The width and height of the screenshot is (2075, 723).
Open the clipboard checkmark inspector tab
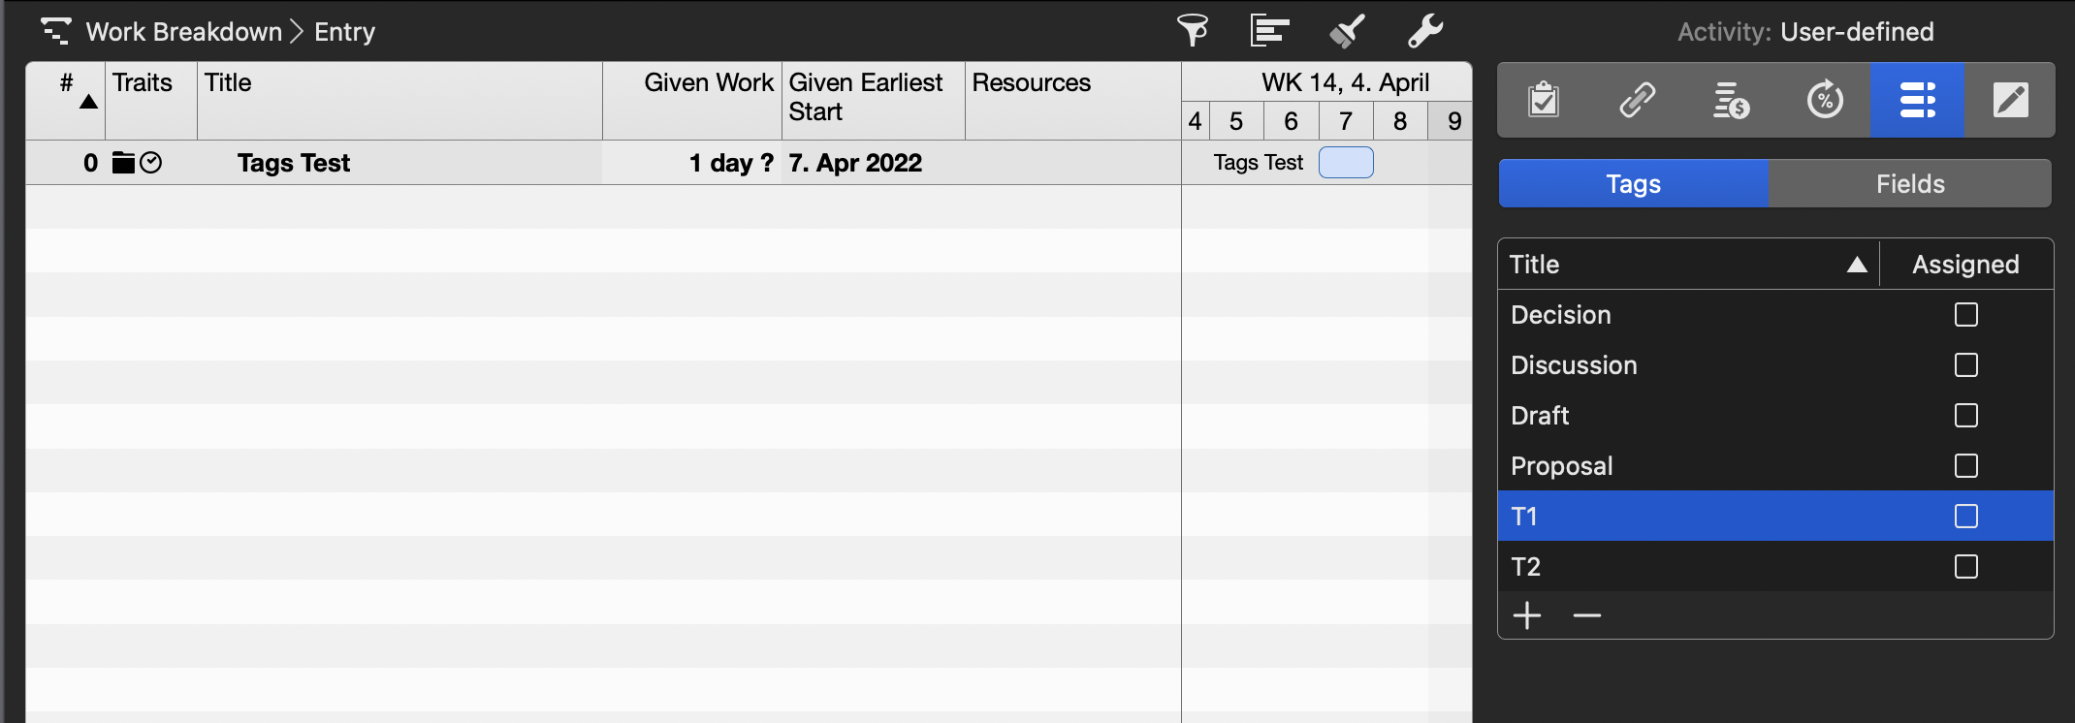[x=1544, y=100]
